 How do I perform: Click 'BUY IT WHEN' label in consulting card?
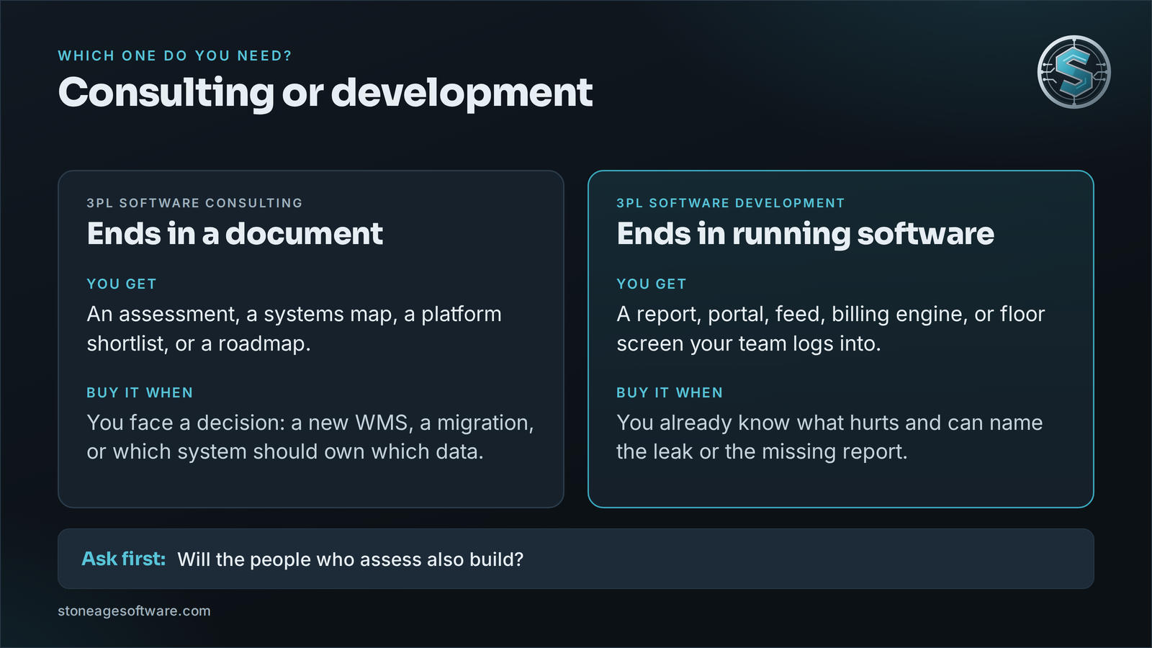(140, 392)
